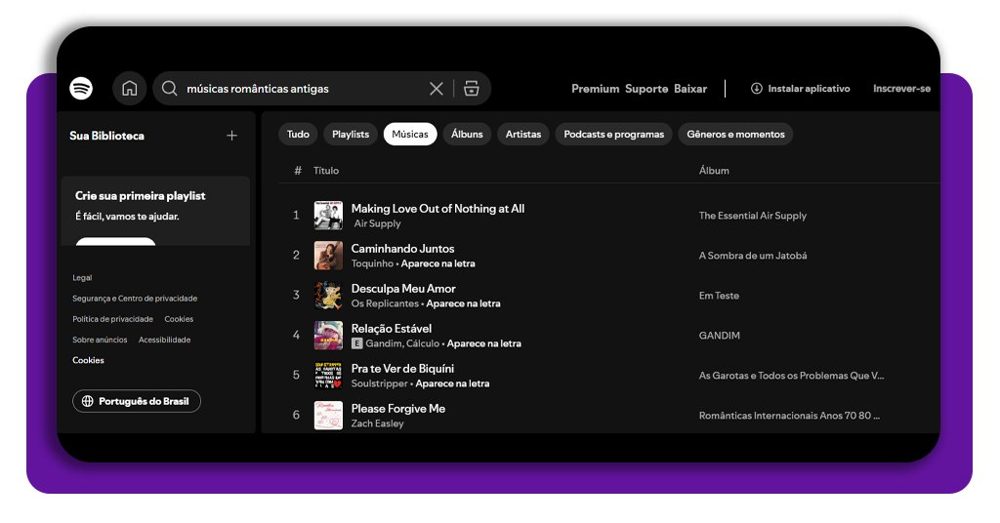Open Política de privacidade link
This screenshot has width=1000, height=523.
pyautogui.click(x=113, y=319)
